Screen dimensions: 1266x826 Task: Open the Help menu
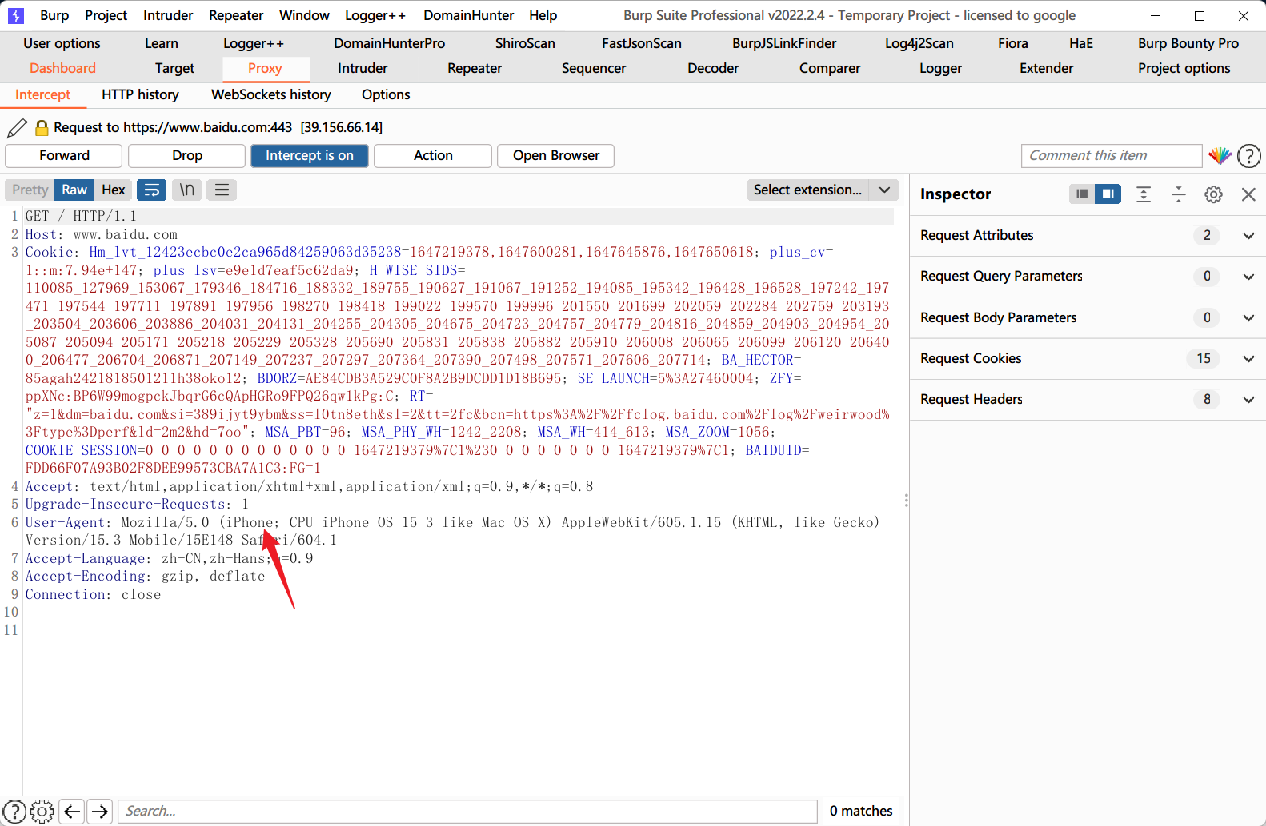pyautogui.click(x=543, y=15)
